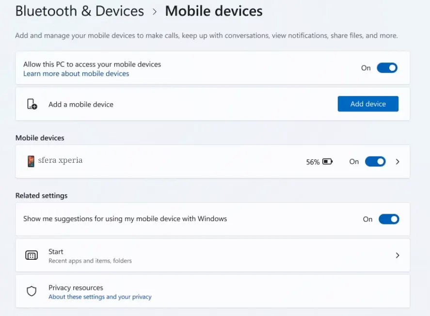Image resolution: width=430 pixels, height=316 pixels.
Task: Turn off the sfera xperia device toggle
Action: 375,161
